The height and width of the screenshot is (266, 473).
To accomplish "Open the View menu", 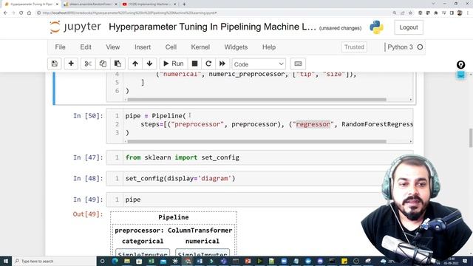I will click(113, 47).
